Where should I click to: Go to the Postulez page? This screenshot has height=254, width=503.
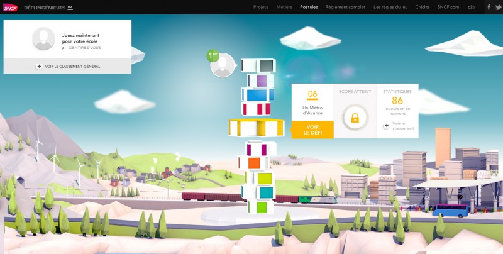[309, 7]
